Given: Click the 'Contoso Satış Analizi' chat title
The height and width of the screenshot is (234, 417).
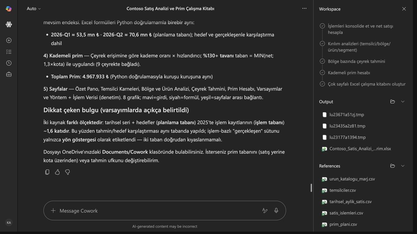Looking at the screenshot, I should coord(170,9).
